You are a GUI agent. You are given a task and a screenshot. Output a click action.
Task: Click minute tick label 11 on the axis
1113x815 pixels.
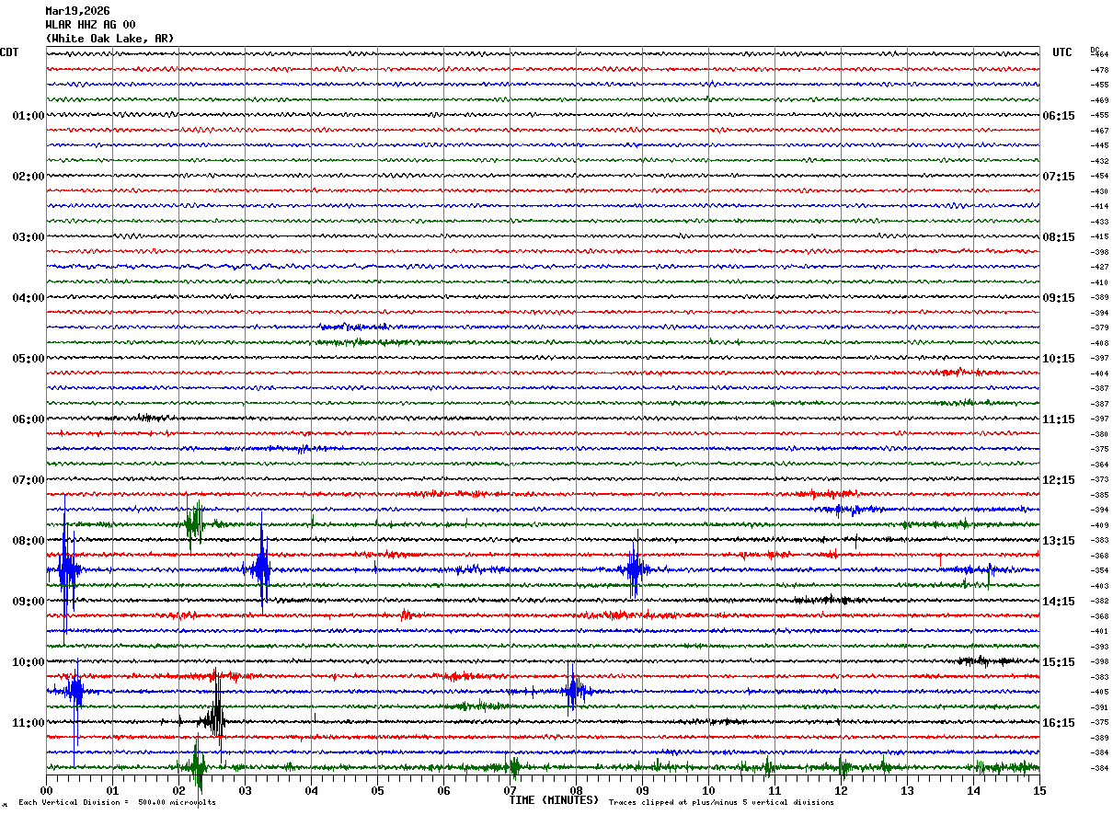(x=775, y=790)
